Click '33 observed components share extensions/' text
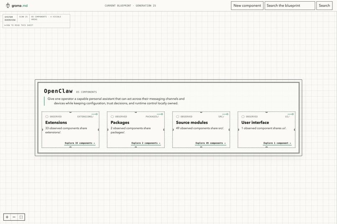The width and height of the screenshot is (337, 224). click(x=66, y=130)
